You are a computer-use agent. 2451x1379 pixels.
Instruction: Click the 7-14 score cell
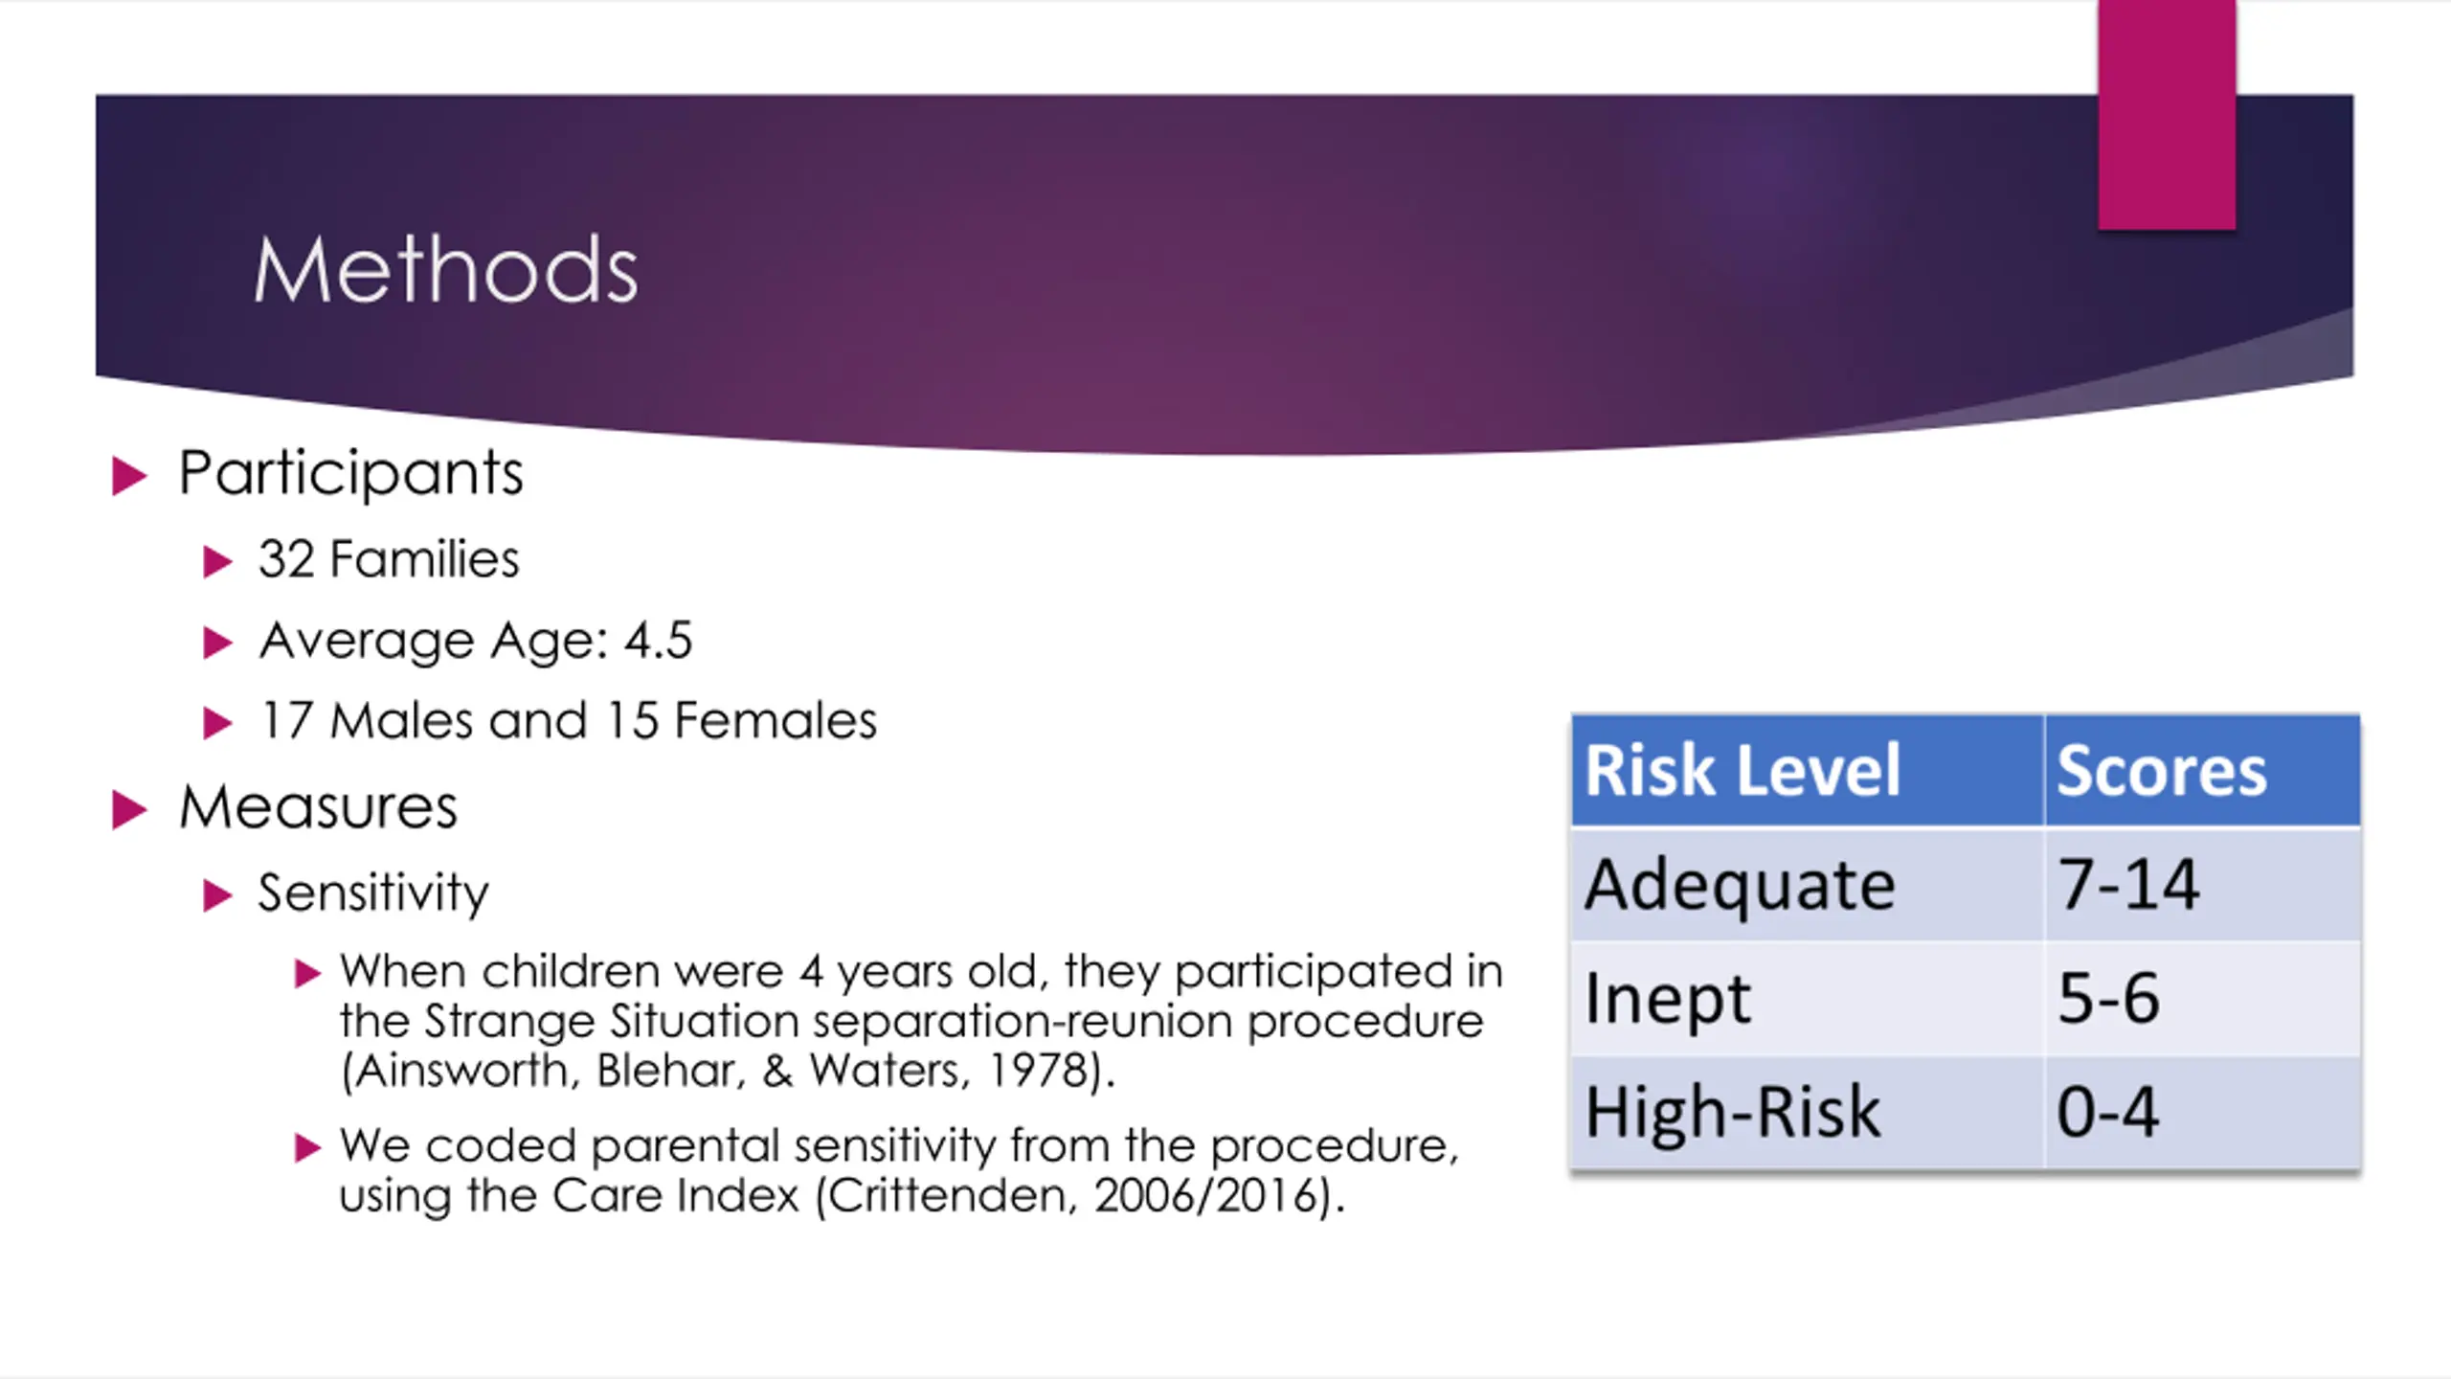pyautogui.click(x=2203, y=884)
